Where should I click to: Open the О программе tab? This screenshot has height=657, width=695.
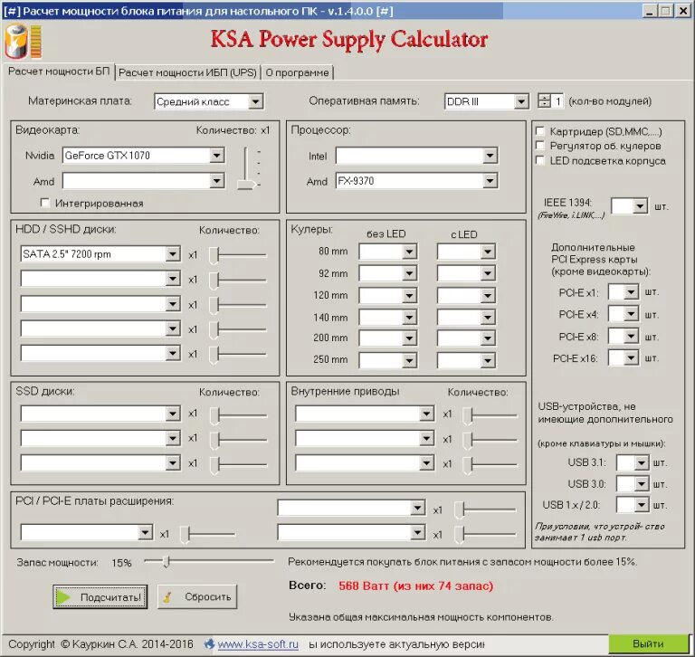pyautogui.click(x=297, y=72)
